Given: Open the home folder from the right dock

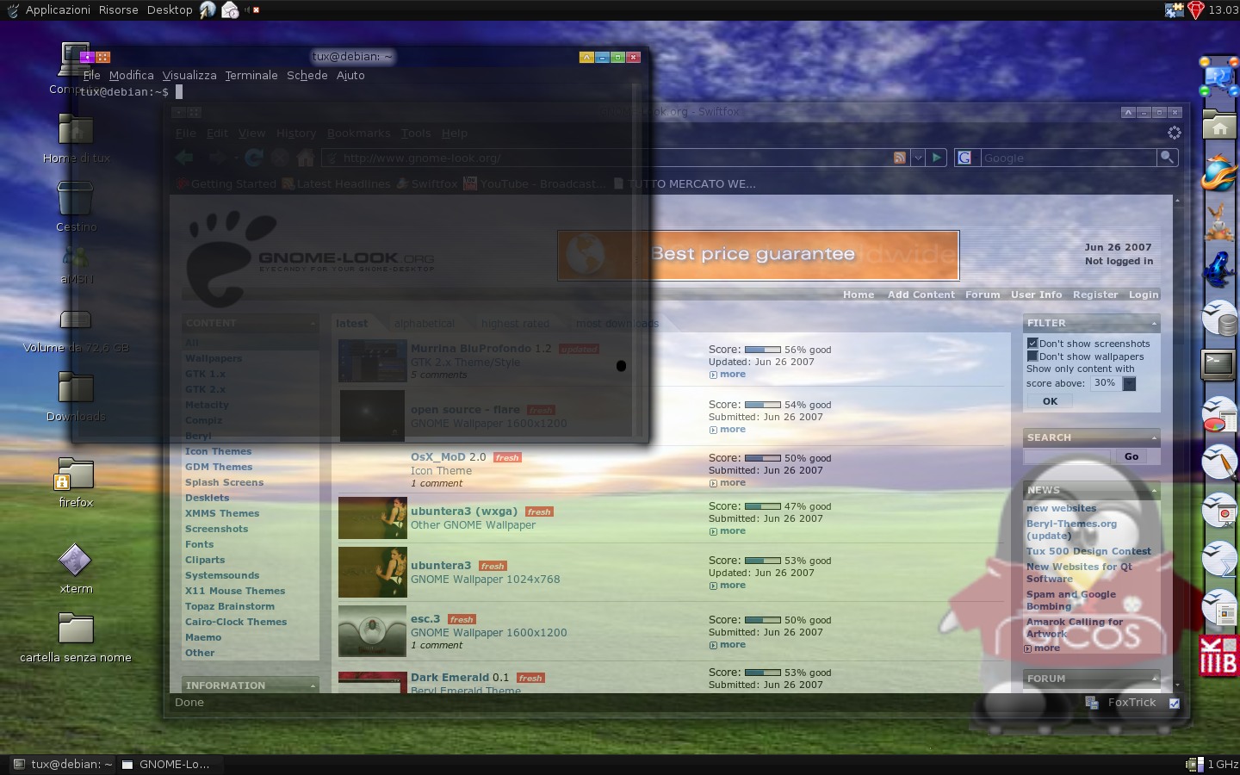Looking at the screenshot, I should (1219, 125).
